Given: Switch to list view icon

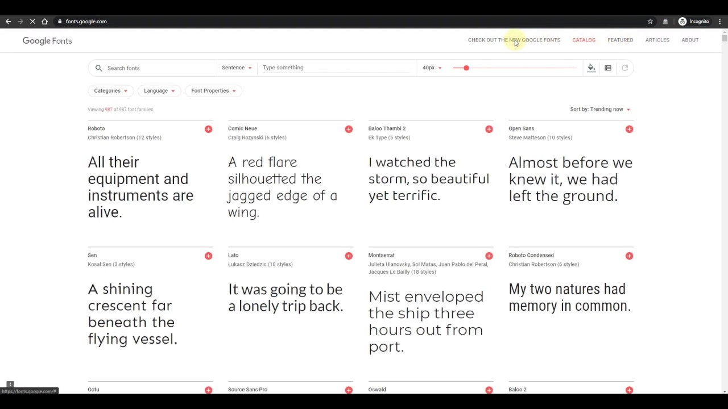Looking at the screenshot, I should (x=608, y=68).
